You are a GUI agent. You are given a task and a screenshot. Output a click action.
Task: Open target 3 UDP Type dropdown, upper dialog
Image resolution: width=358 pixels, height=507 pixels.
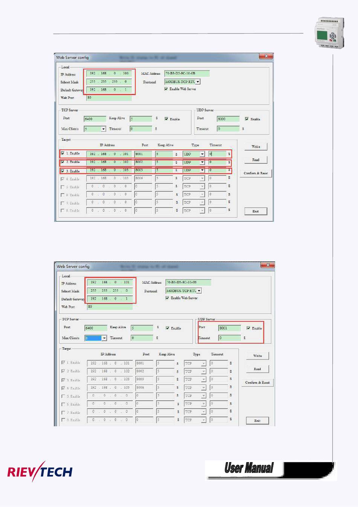pyautogui.click(x=202, y=170)
